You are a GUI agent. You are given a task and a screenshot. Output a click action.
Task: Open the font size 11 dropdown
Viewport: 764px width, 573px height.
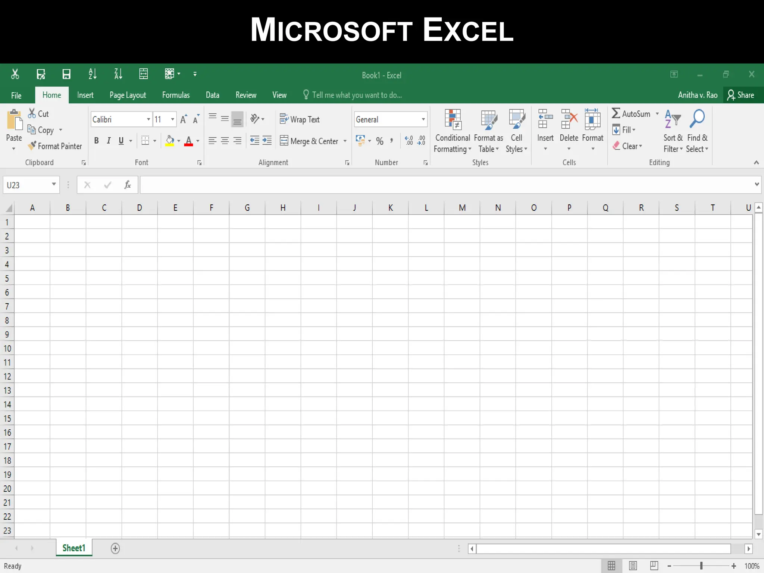click(172, 119)
